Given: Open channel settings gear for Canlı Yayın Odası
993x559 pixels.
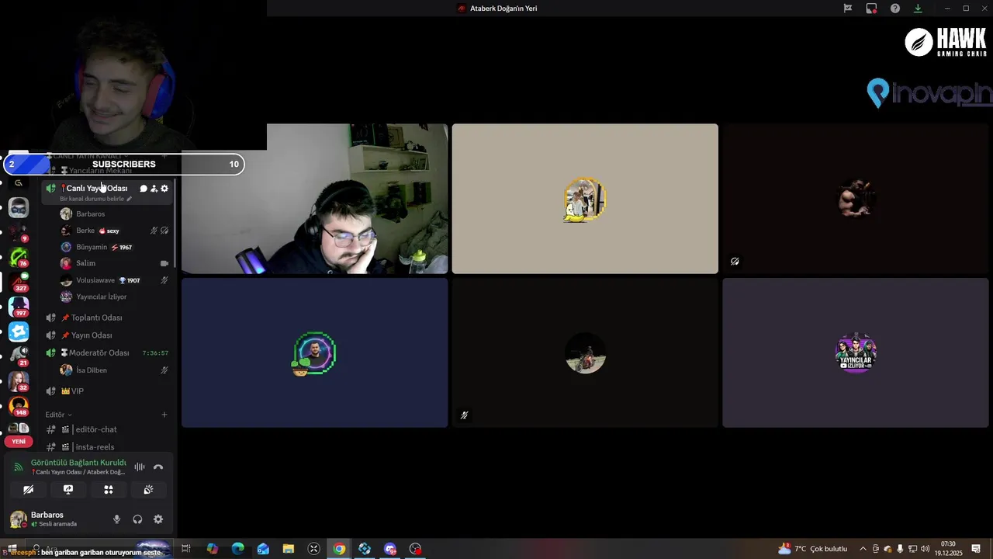Looking at the screenshot, I should [x=164, y=189].
